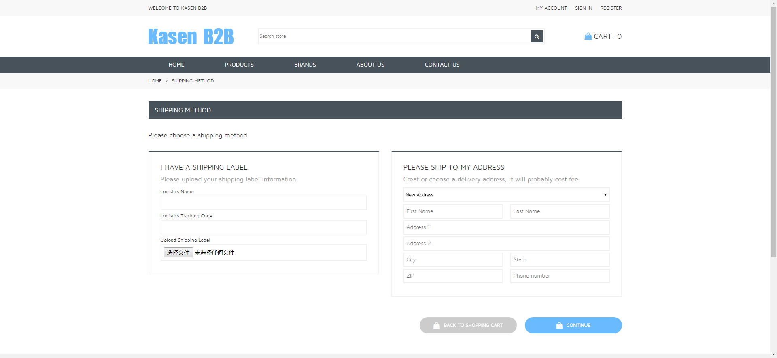Open the New Address dropdown
This screenshot has width=777, height=358.
coord(506,195)
